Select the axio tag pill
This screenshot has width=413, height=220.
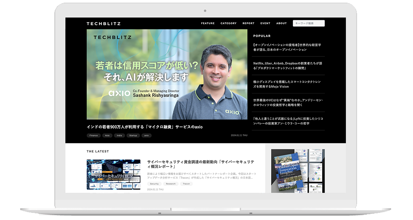[x=146, y=135]
